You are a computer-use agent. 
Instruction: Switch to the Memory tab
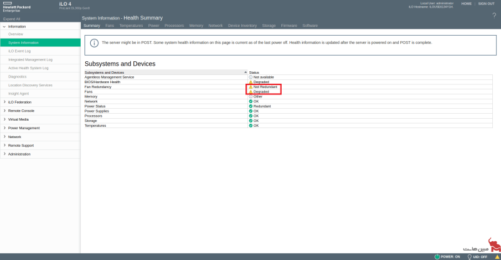(x=196, y=26)
